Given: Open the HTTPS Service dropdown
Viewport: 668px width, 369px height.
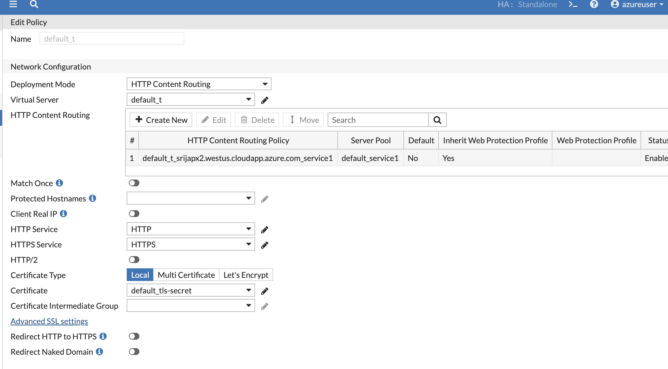Looking at the screenshot, I should tap(191, 244).
